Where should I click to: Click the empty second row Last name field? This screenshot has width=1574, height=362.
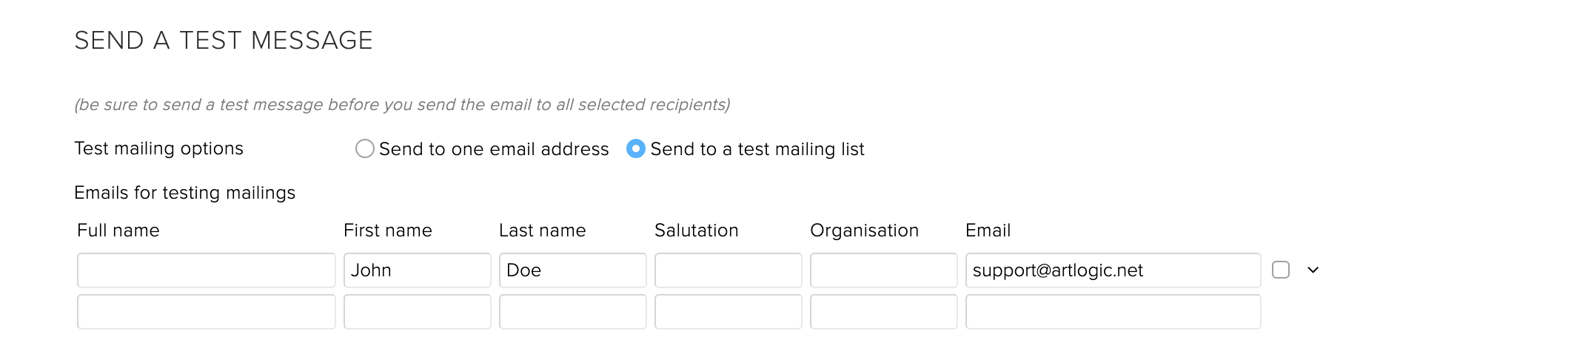click(572, 312)
